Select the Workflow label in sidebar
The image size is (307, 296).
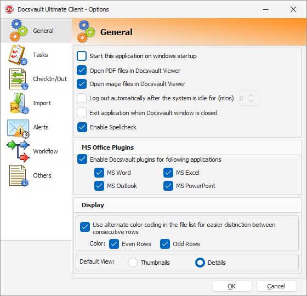46,151
